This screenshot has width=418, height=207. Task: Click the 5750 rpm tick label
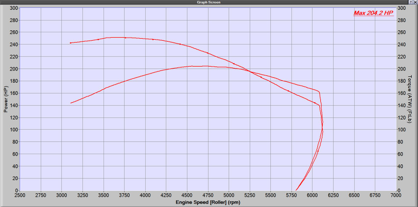coord(292,196)
